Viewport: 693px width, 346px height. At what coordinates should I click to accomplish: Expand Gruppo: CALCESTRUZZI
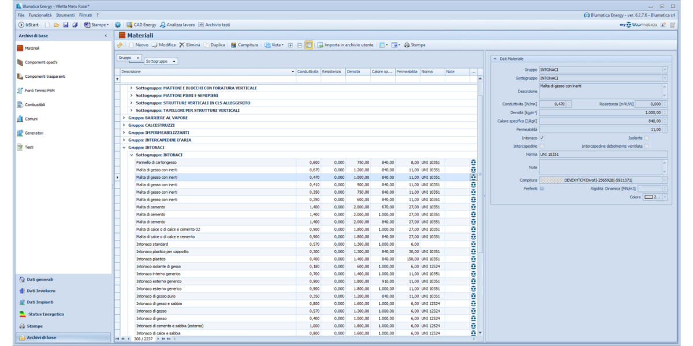pyautogui.click(x=124, y=125)
